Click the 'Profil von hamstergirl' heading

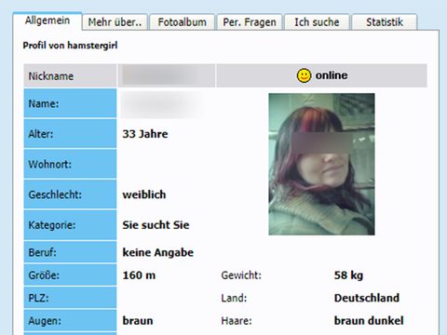click(70, 46)
